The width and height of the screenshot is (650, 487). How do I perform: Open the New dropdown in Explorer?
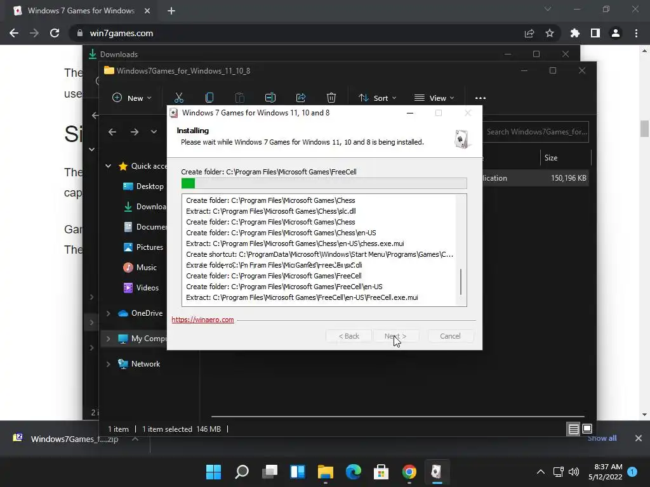click(132, 98)
